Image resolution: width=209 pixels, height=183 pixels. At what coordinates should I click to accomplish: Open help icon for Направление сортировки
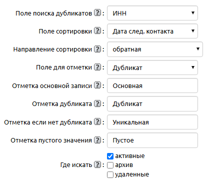pyautogui.click(x=97, y=49)
